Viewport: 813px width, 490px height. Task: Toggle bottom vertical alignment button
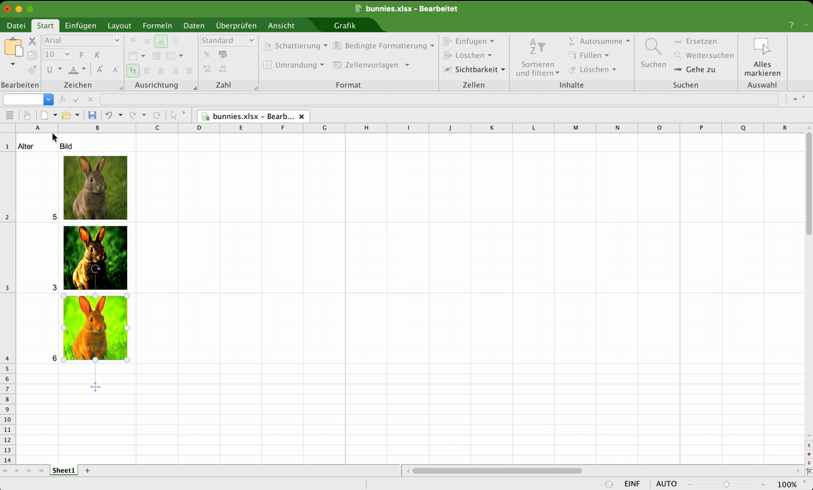tap(160, 41)
